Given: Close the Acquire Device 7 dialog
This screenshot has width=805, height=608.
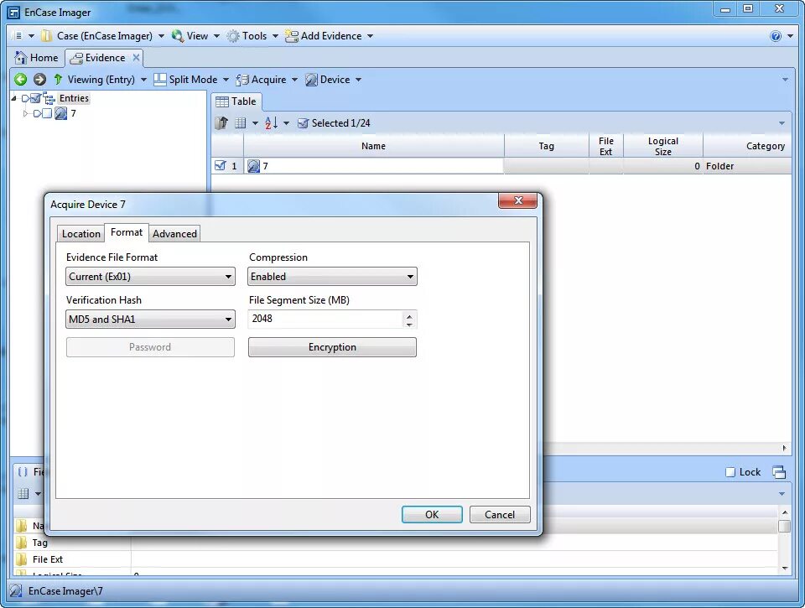Looking at the screenshot, I should [x=517, y=200].
